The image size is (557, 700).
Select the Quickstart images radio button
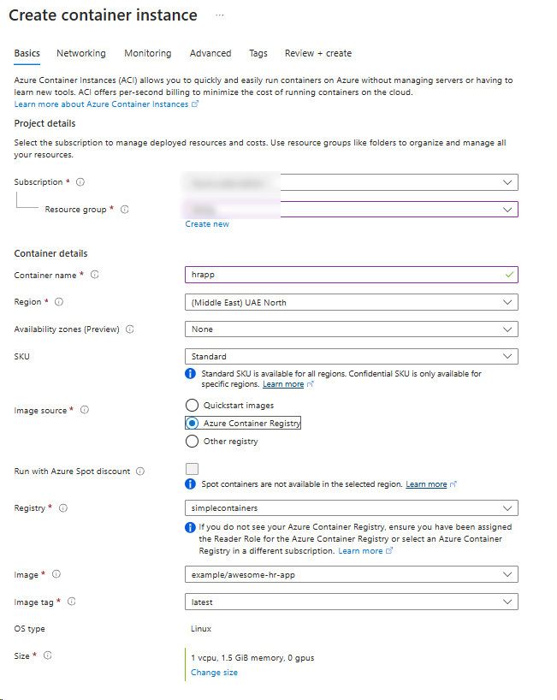click(192, 406)
